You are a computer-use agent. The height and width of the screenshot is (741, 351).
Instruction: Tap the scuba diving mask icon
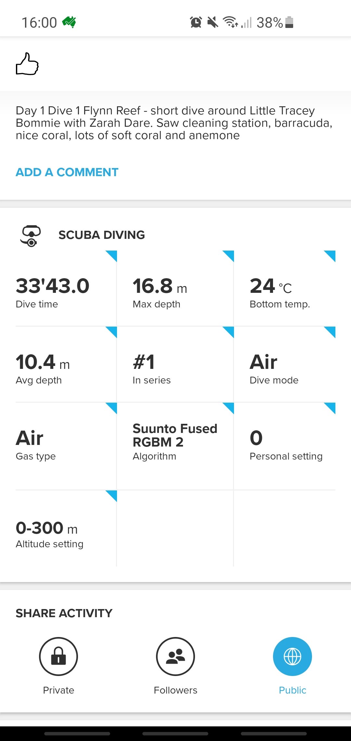31,236
